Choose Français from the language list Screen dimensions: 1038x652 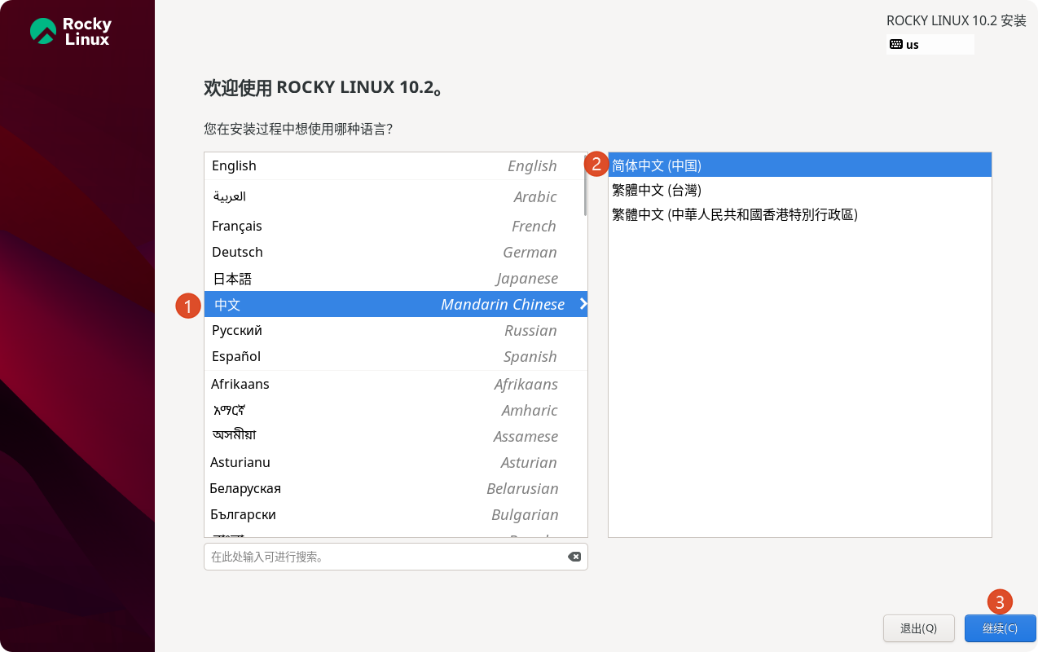395,226
